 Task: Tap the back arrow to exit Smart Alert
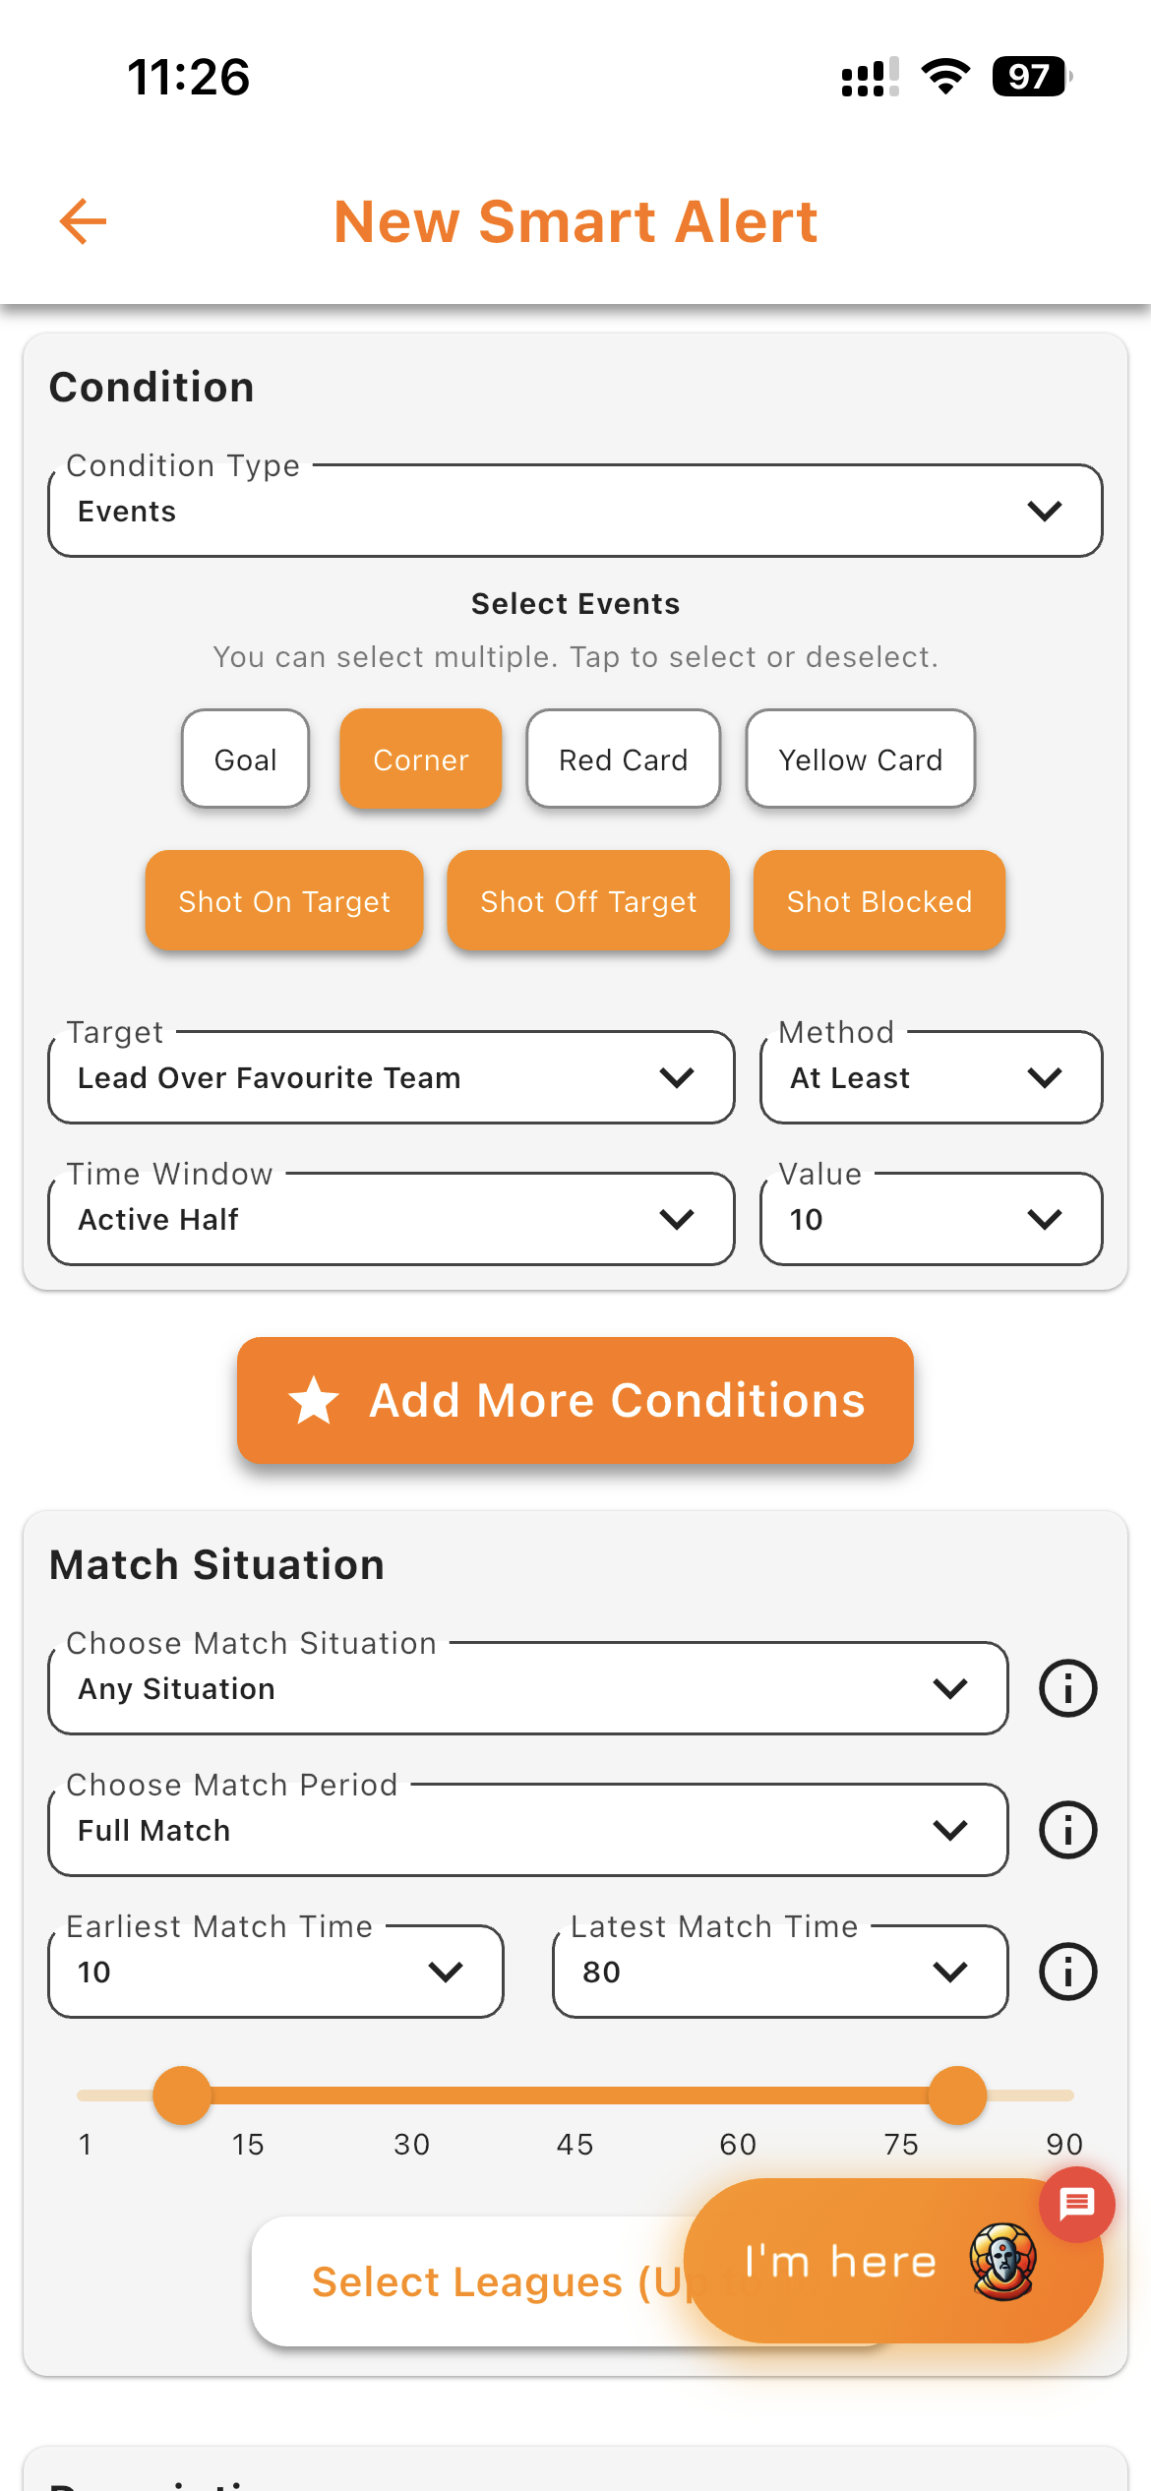coord(83,221)
